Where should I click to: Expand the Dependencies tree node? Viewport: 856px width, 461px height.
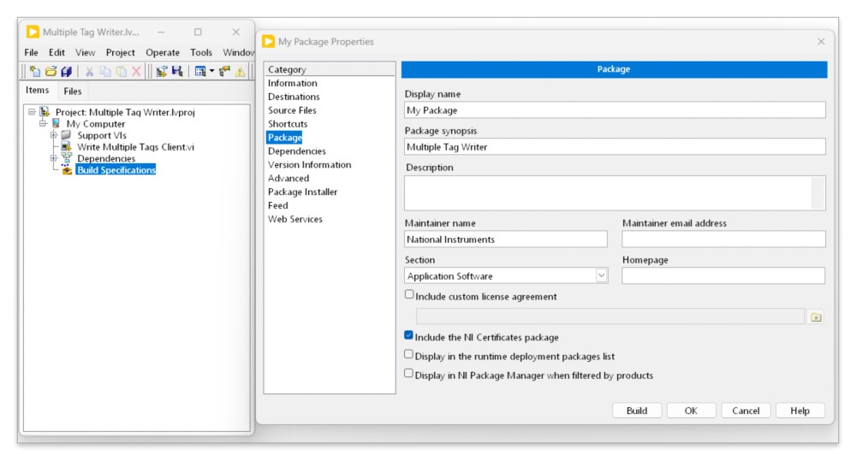(x=53, y=157)
